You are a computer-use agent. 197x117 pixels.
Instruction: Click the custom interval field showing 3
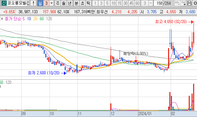145,3
